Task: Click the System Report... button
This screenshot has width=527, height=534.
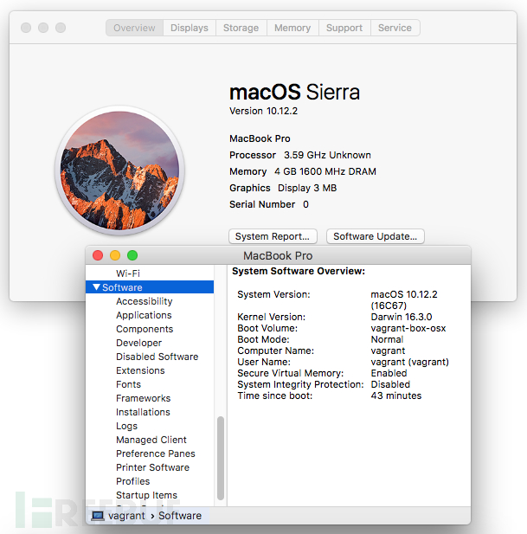Action: (x=273, y=236)
